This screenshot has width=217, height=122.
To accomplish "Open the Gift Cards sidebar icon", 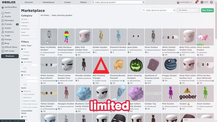I will 3,51.
